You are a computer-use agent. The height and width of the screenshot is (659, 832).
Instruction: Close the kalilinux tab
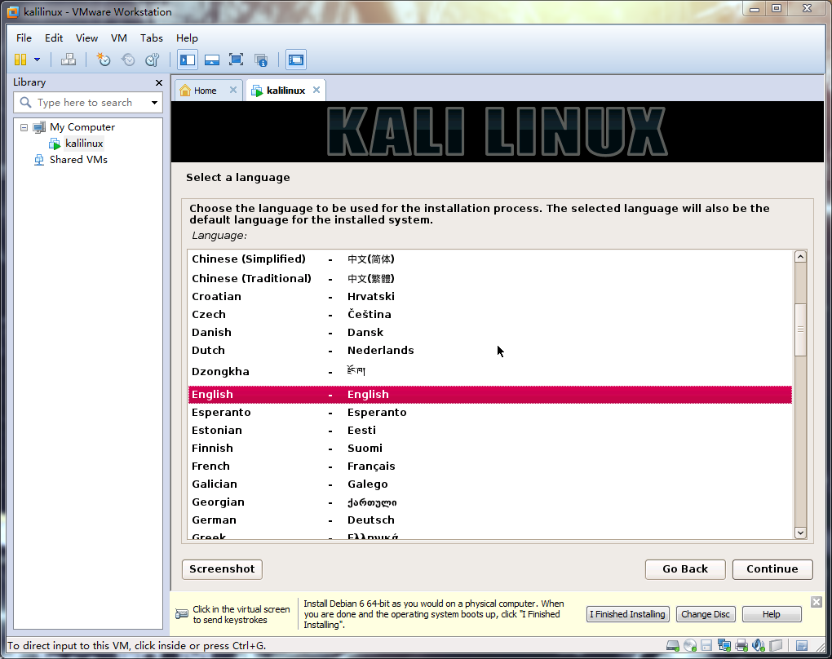(316, 91)
